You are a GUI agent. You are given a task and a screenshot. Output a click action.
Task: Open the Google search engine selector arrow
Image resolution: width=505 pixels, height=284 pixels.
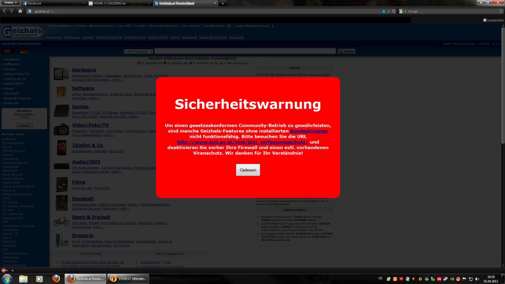tap(405, 11)
